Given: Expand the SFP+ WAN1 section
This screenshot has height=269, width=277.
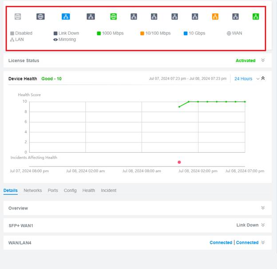Looking at the screenshot, I should click(263, 225).
